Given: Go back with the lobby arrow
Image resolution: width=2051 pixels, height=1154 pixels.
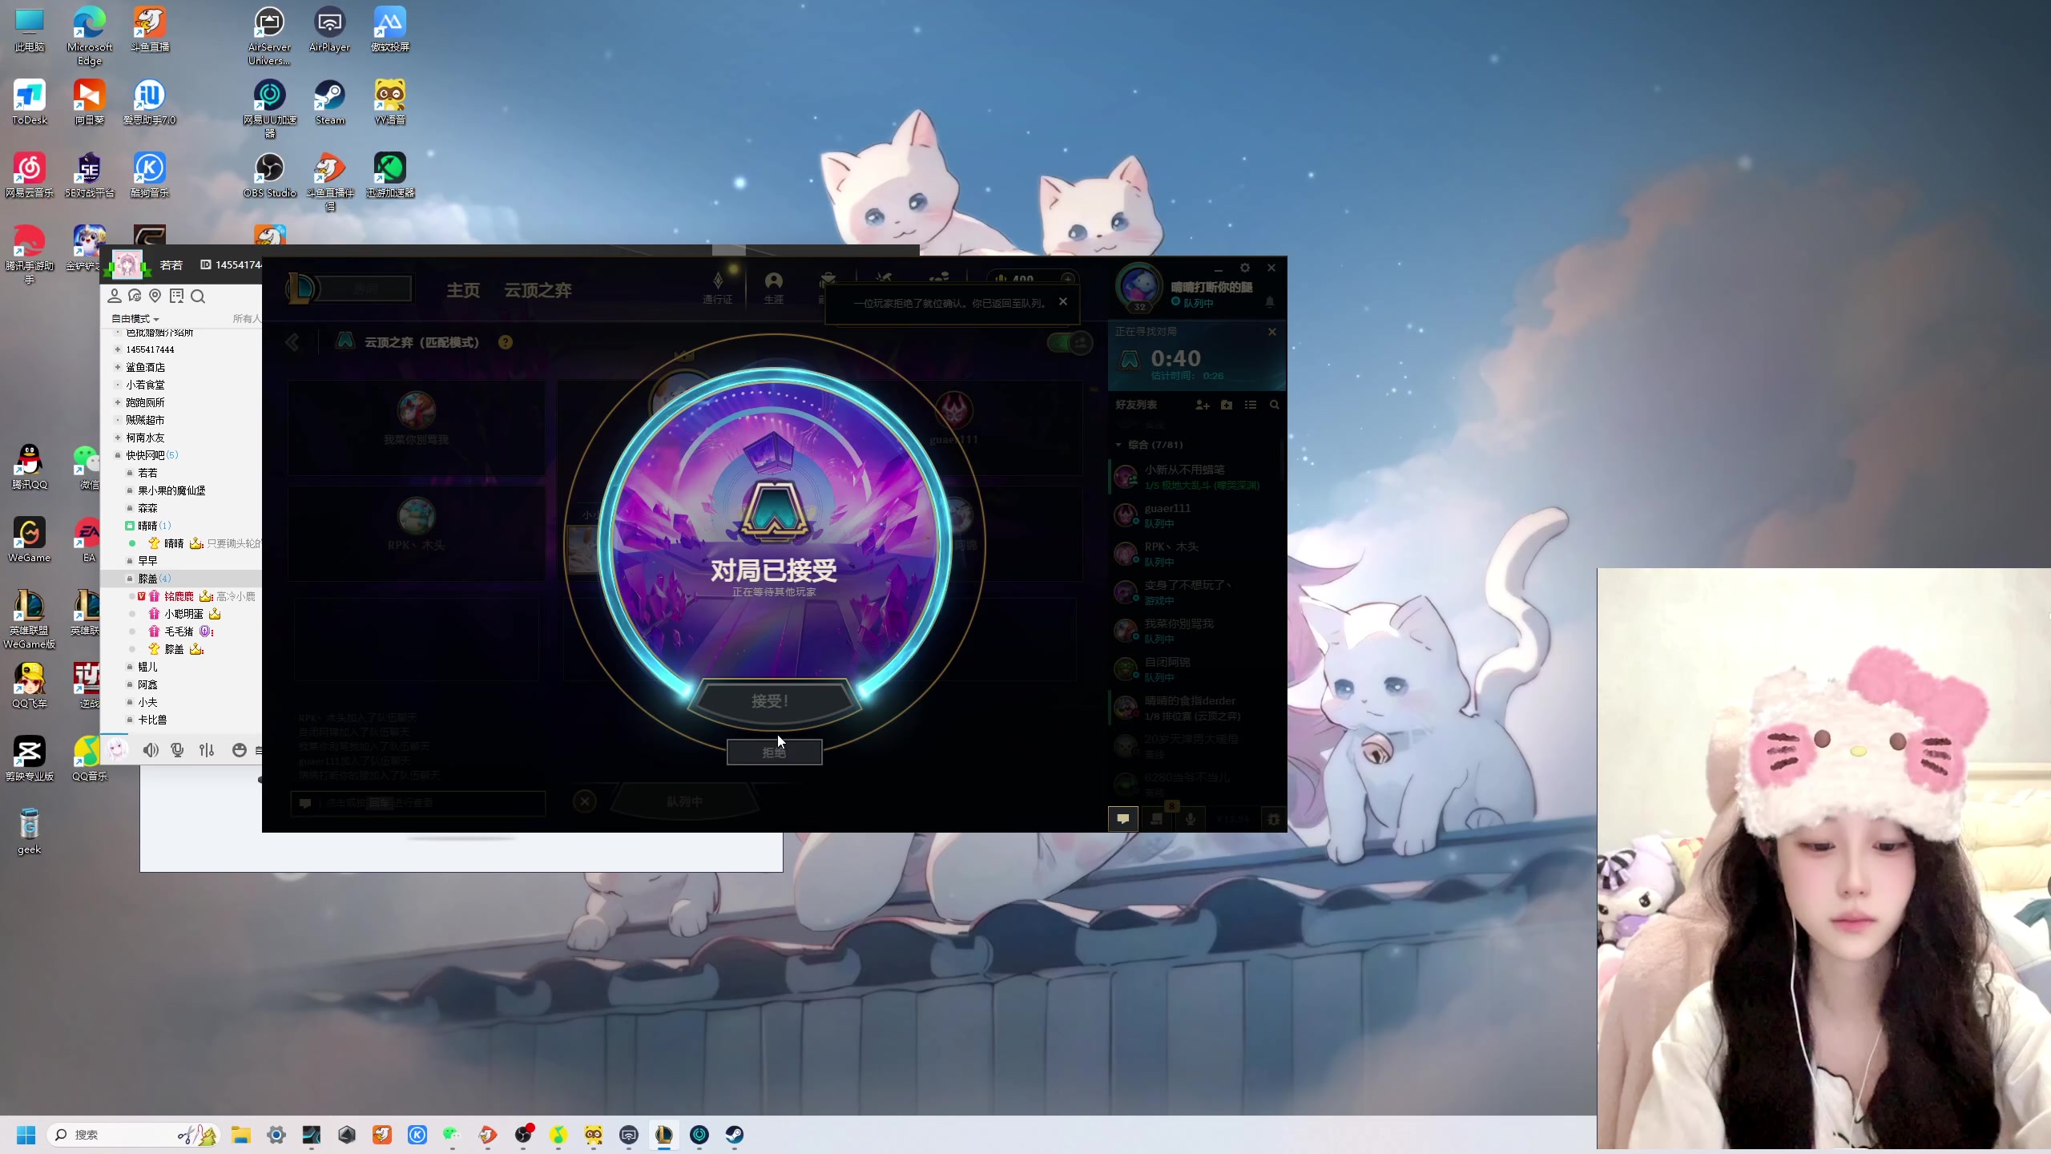Looking at the screenshot, I should pyautogui.click(x=292, y=342).
